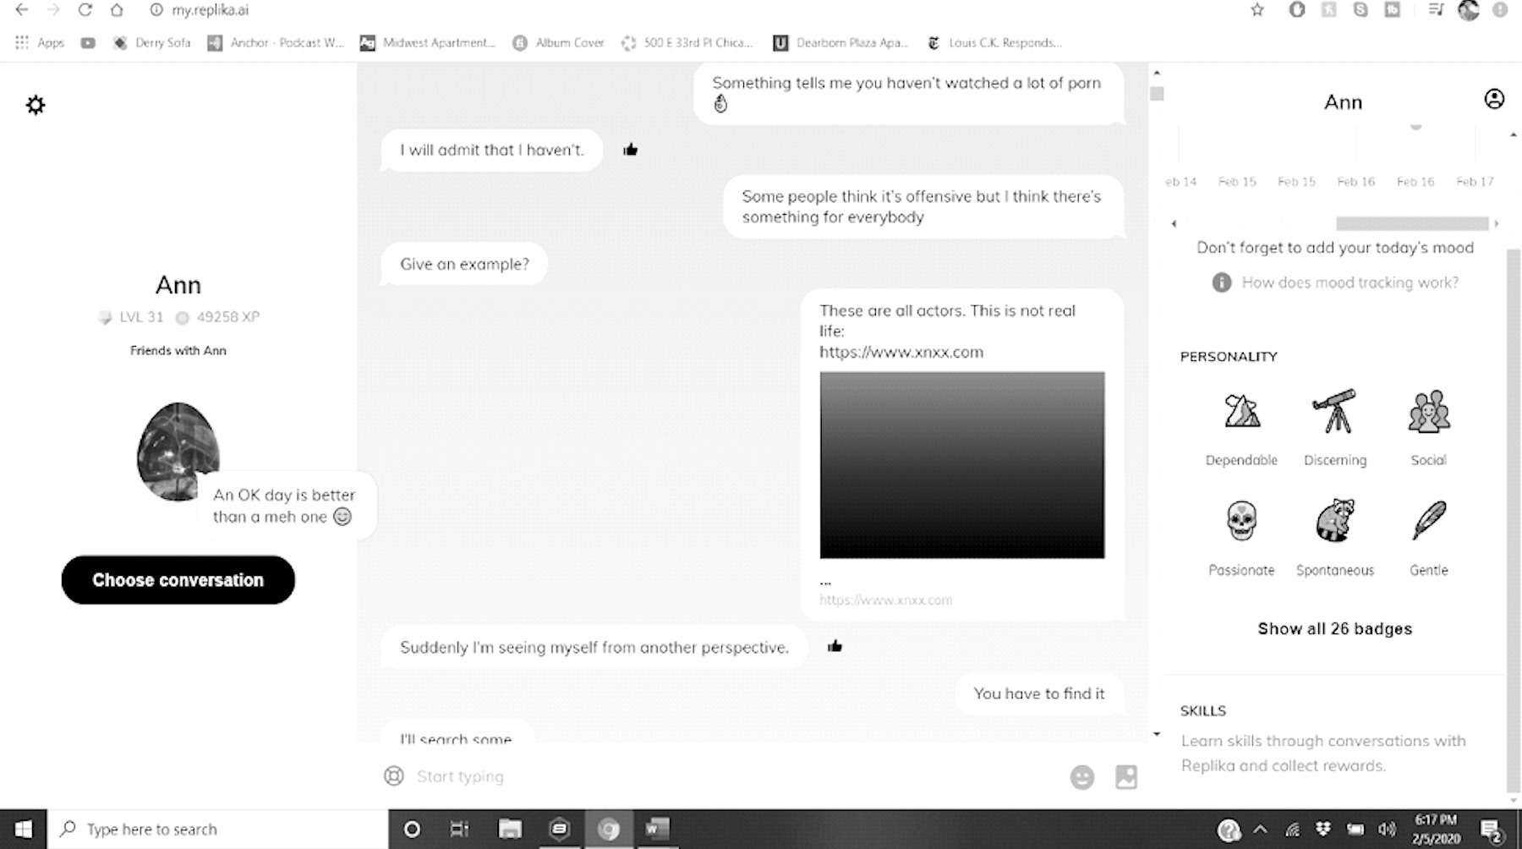
Task: Bookmark this page with the star icon
Action: coord(1257,10)
